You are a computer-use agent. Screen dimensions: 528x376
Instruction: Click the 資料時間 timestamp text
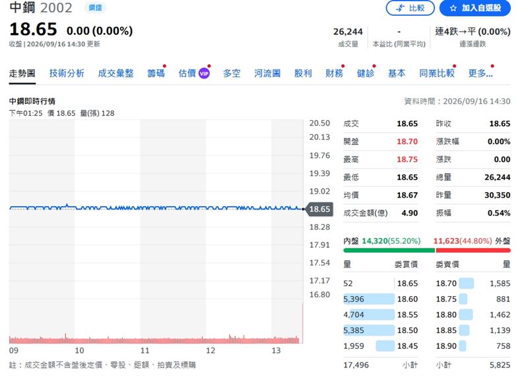click(x=457, y=101)
